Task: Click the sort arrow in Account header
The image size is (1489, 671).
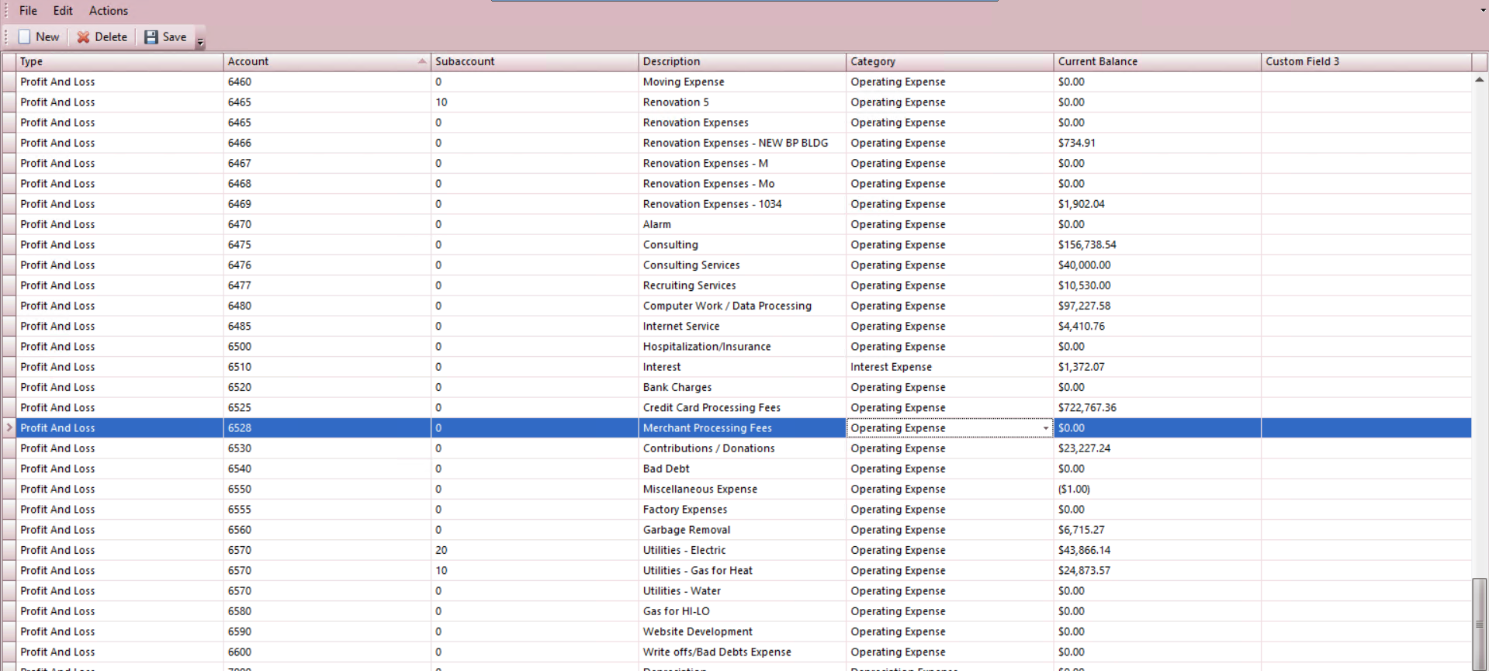Action: 422,61
